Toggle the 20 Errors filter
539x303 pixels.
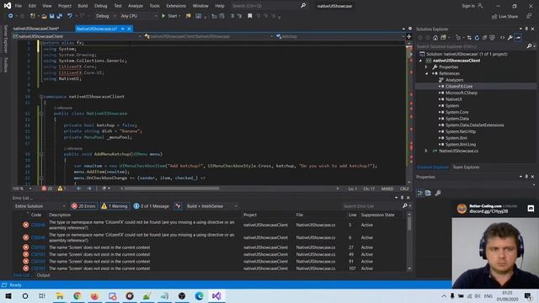click(x=83, y=206)
